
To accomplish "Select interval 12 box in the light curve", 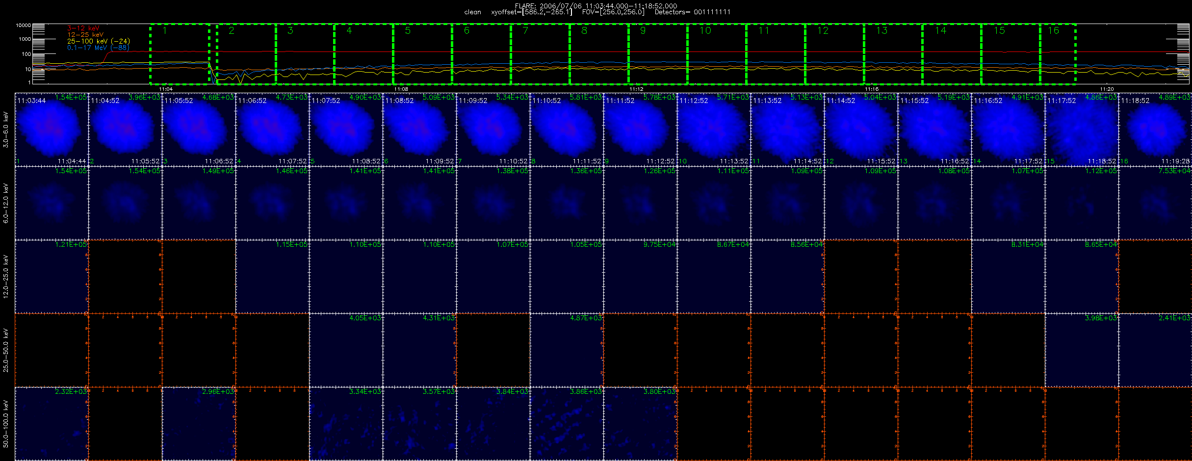I will (x=835, y=54).
